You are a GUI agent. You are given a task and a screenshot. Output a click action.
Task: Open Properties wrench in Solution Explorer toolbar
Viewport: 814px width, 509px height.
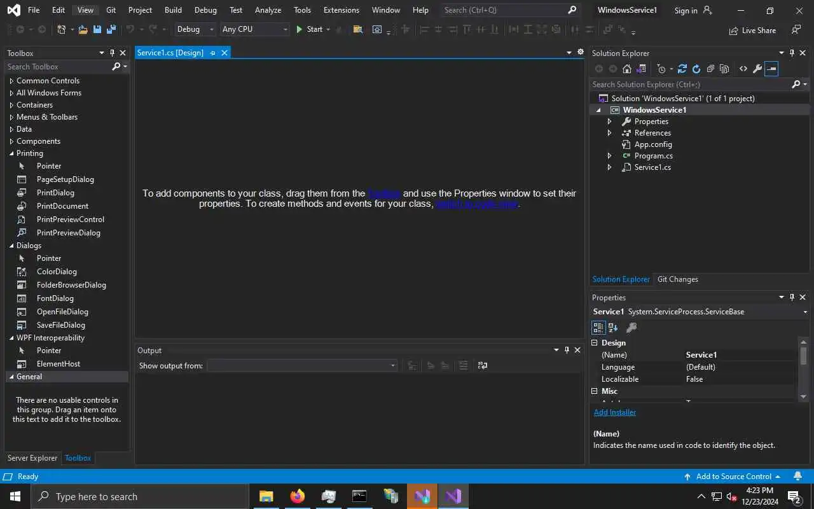click(x=757, y=69)
